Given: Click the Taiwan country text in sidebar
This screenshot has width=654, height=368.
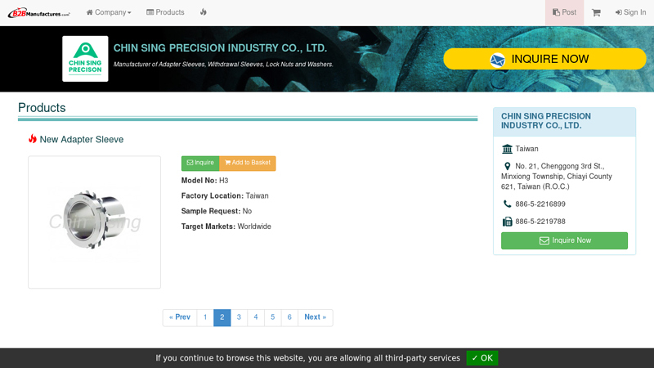Looking at the screenshot, I should pos(526,149).
